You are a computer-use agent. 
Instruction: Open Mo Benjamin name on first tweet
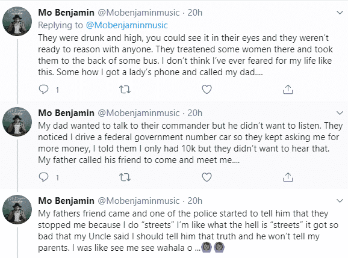66,13
